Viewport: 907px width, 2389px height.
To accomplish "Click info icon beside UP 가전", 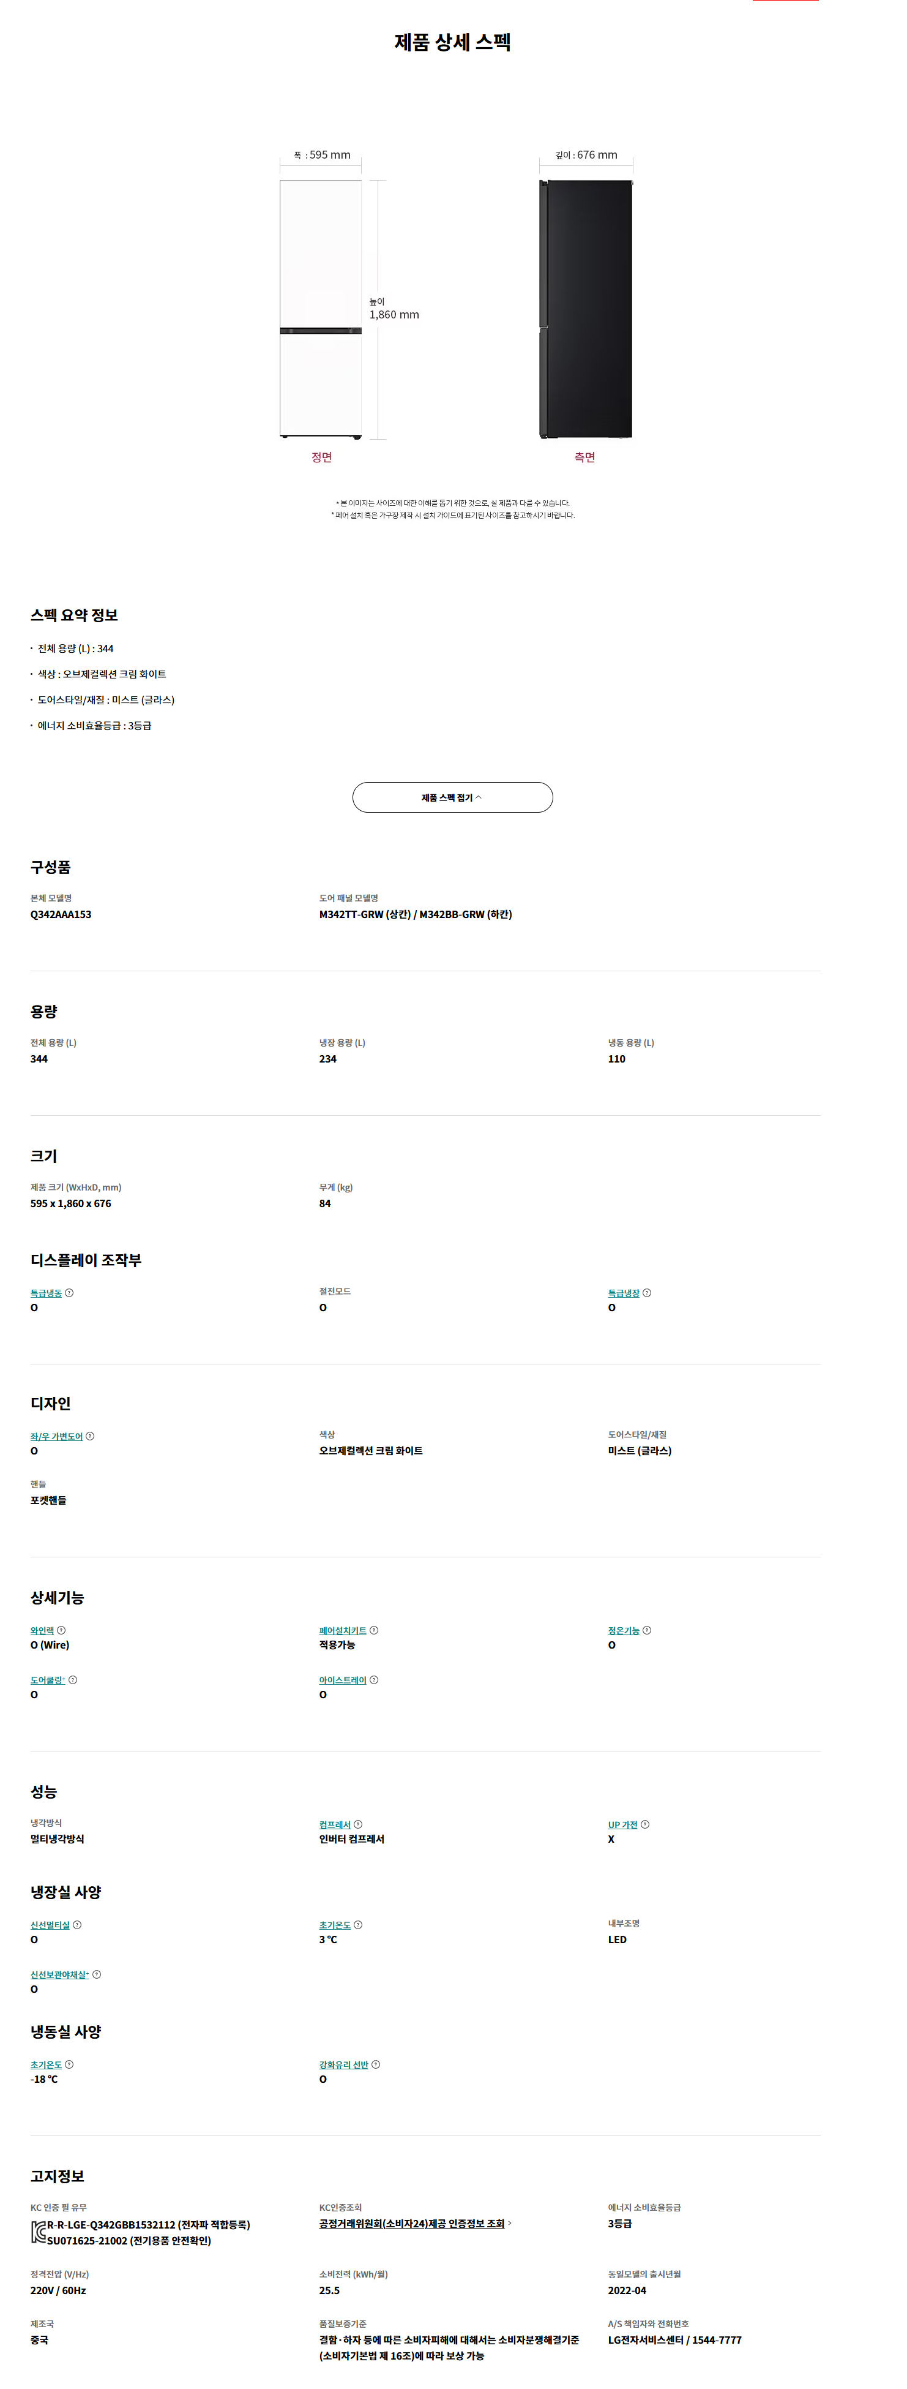I will tap(645, 1824).
